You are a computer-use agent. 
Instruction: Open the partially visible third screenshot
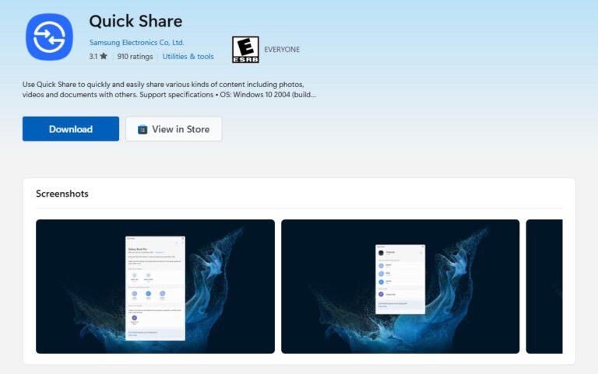[x=544, y=286]
